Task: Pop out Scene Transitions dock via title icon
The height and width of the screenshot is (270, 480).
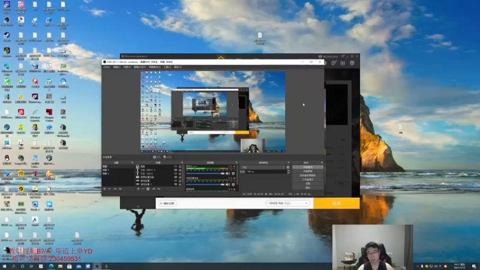Action: [289, 163]
